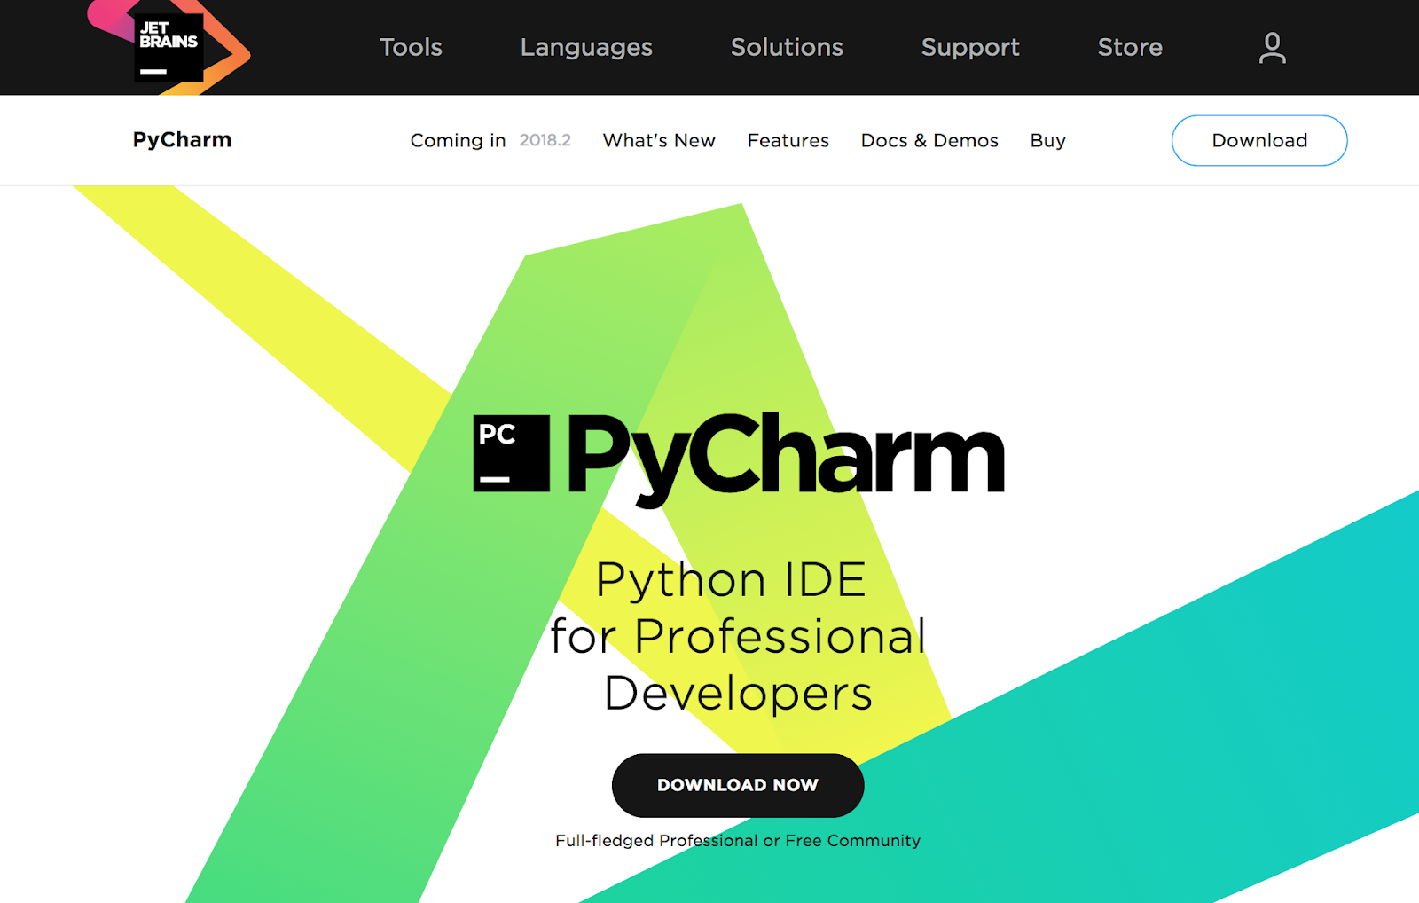Click the PyCharm PC logo icon

click(512, 453)
